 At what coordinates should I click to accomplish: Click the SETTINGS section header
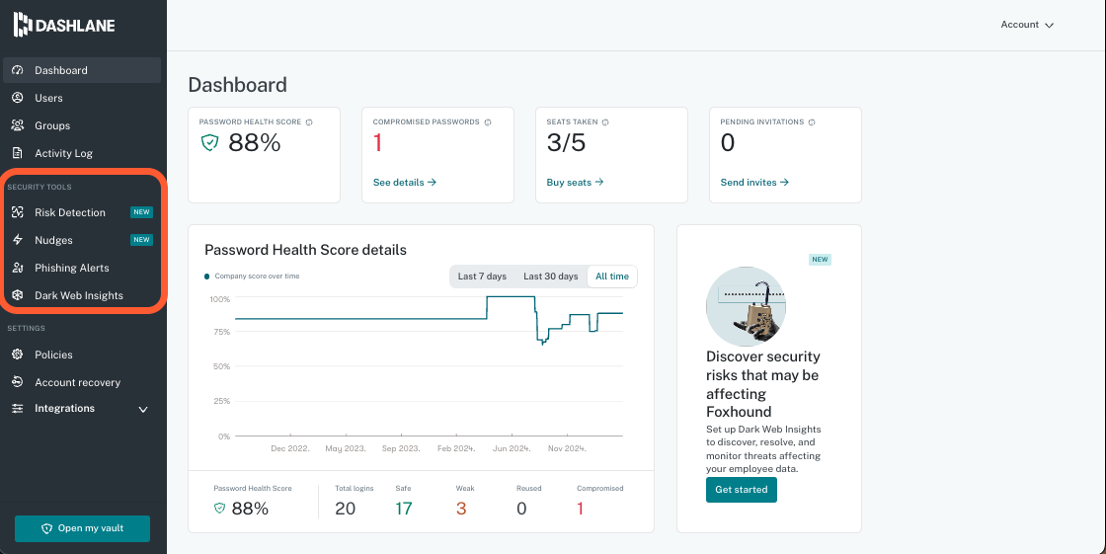tap(26, 328)
